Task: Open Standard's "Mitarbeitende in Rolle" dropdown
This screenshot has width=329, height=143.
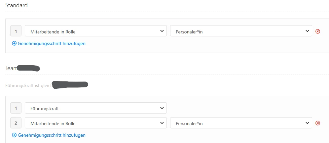Action: [x=95, y=31]
